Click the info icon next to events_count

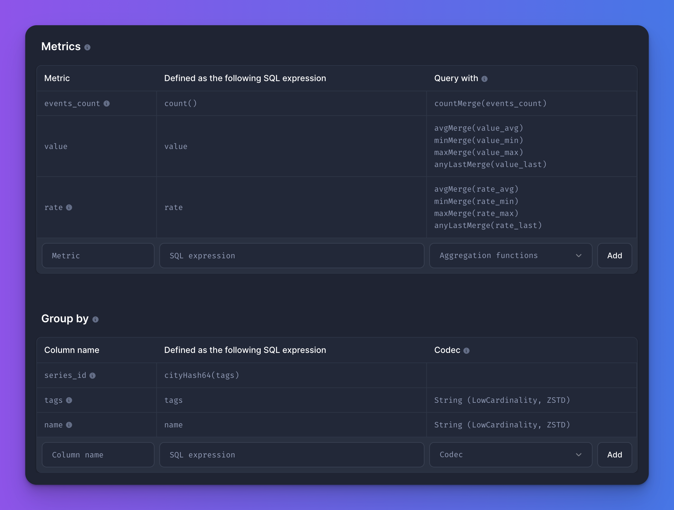click(106, 104)
